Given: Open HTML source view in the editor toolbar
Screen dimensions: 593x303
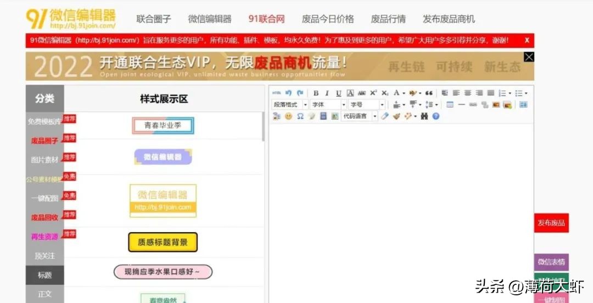Looking at the screenshot, I should [276, 93].
